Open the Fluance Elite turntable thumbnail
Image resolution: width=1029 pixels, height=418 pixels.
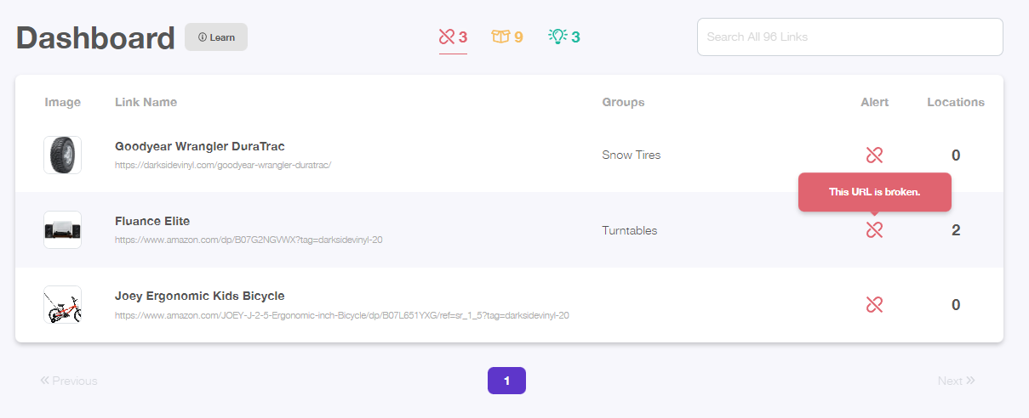[x=62, y=229]
